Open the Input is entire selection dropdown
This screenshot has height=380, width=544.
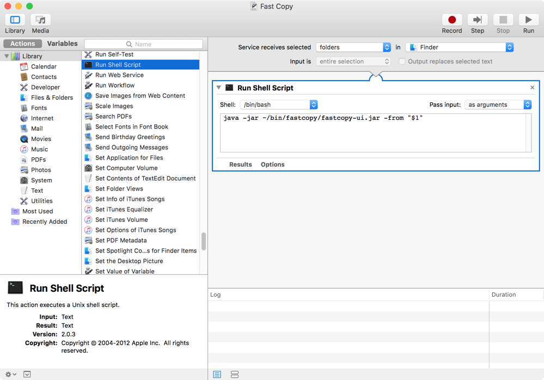[353, 62]
